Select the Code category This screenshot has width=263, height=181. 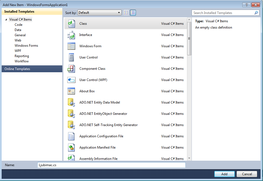tap(18, 24)
